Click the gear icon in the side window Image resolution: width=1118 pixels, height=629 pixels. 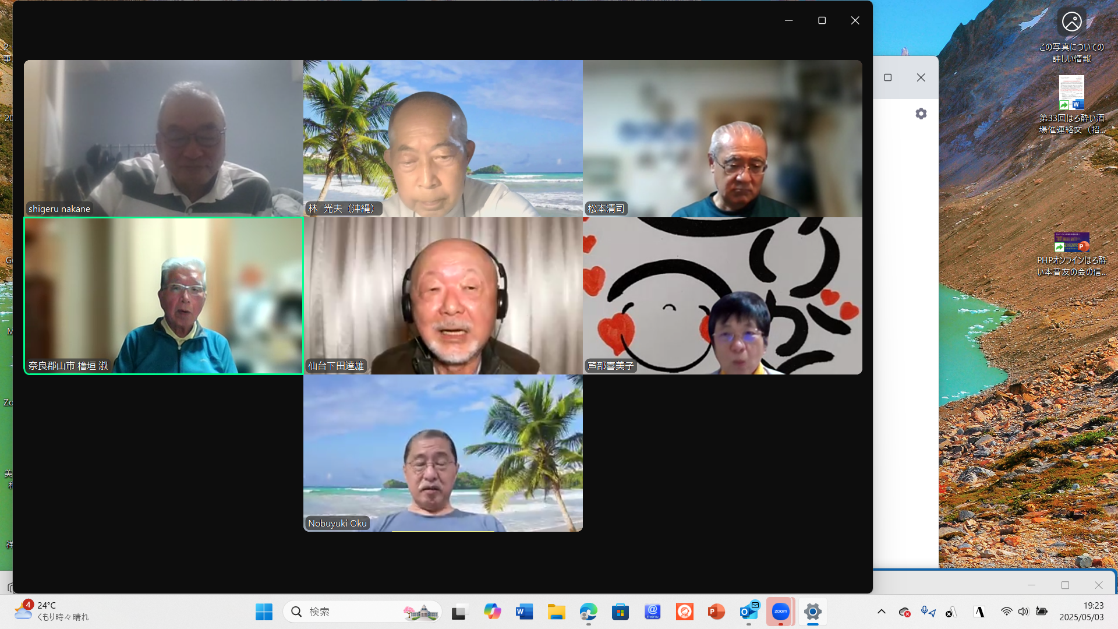[921, 114]
